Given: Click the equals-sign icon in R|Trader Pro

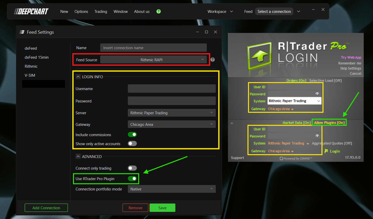Looking at the screenshot, I should coord(232,123).
